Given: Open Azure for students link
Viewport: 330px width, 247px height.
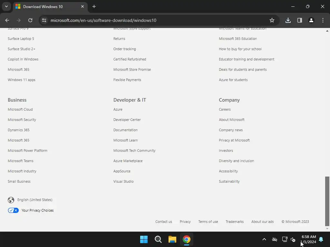Looking at the screenshot, I should coord(233,80).
